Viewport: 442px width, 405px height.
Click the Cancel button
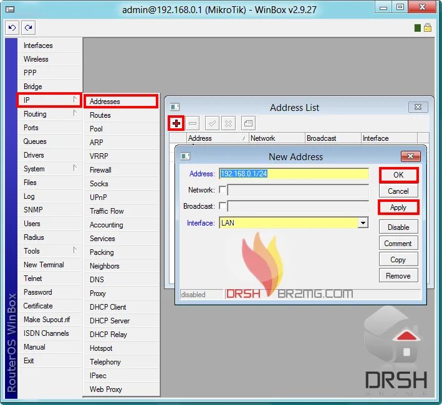tap(398, 191)
